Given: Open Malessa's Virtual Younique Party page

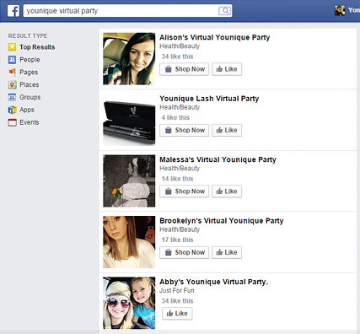Looking at the screenshot, I should [x=218, y=159].
